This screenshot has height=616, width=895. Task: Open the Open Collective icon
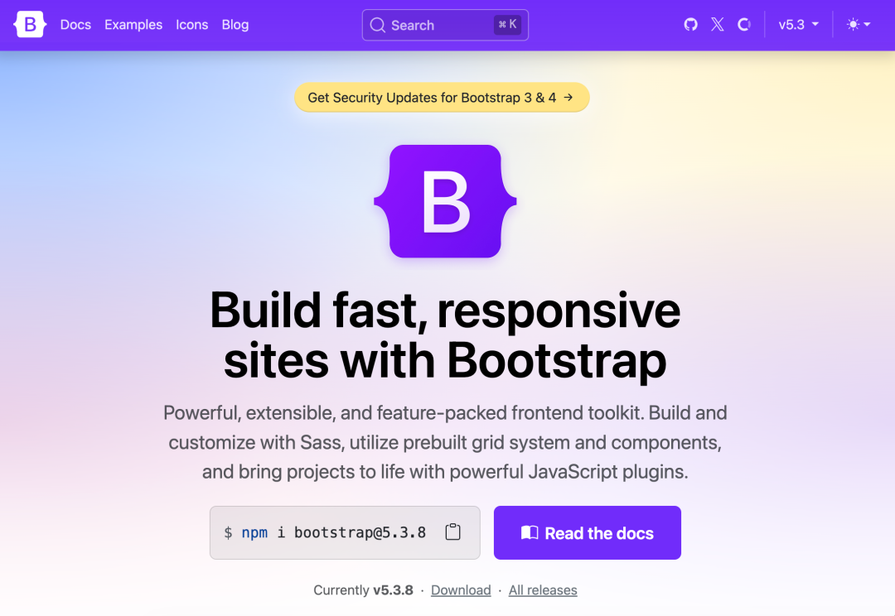click(x=744, y=25)
